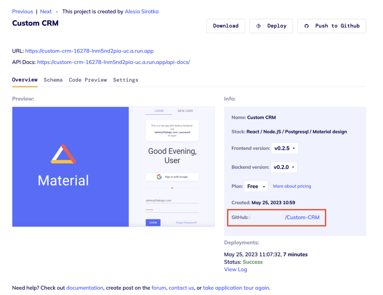Switch to the Code Preview tab

88,80
